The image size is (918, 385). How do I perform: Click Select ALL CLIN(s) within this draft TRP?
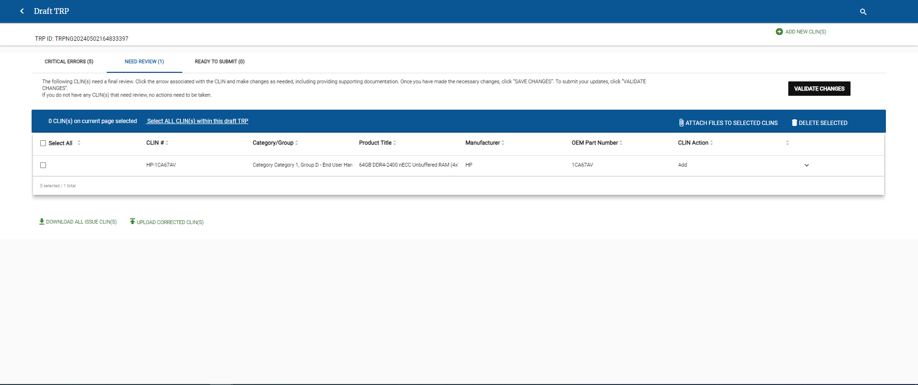click(197, 121)
